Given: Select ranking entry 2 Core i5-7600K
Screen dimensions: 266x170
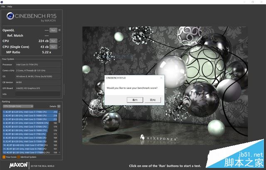Looking at the screenshot, I should pyautogui.click(x=30, y=116).
